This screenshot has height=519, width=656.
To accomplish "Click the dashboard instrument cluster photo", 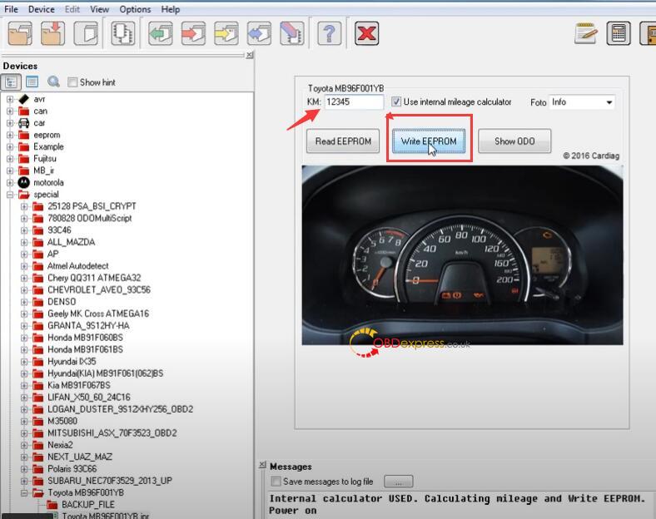I will 462,255.
